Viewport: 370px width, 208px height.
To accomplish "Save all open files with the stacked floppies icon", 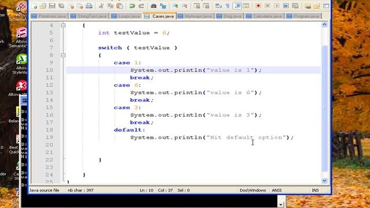I will 61,6.
